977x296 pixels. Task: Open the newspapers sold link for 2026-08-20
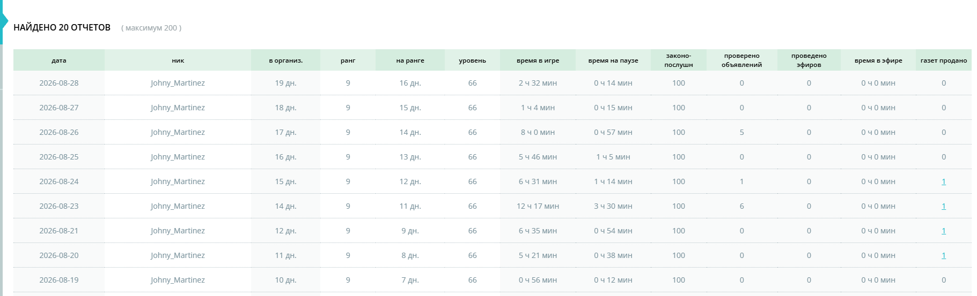[943, 255]
